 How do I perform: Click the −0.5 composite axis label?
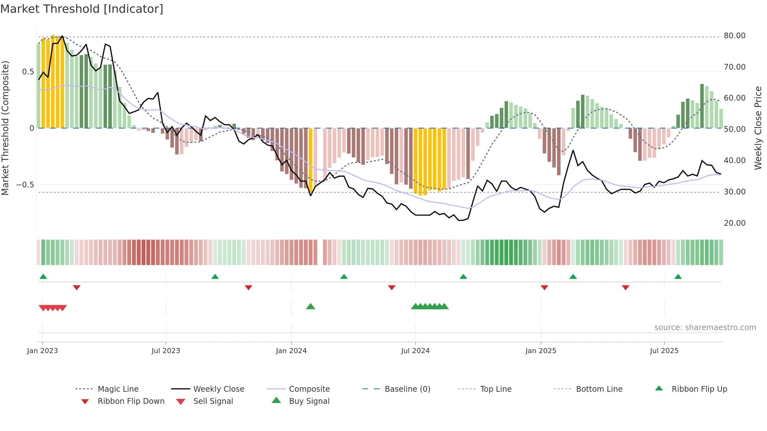point(25,185)
